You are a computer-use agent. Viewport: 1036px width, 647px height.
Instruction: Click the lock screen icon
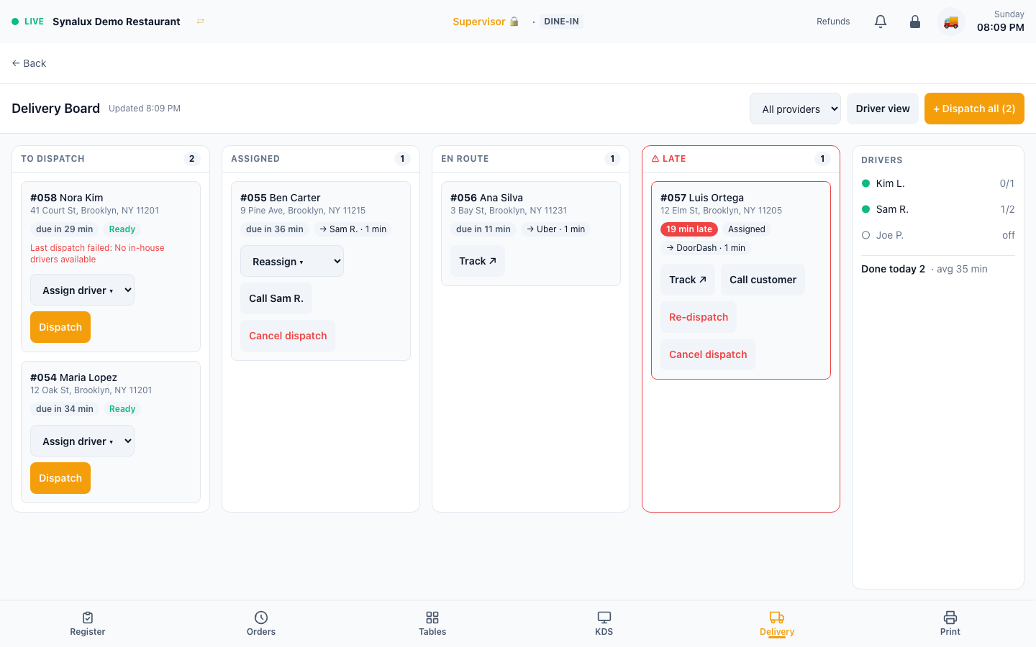click(x=915, y=22)
